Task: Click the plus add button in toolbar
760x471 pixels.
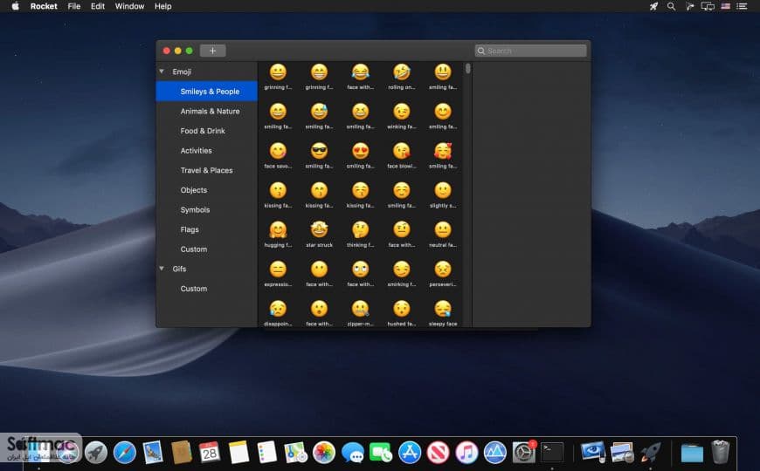Action: point(213,51)
